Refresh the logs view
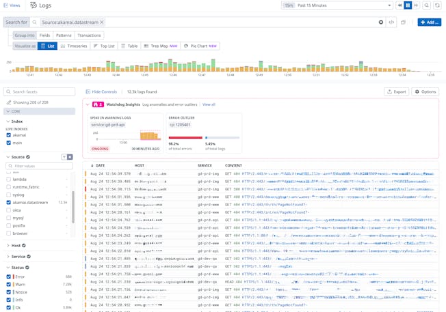The image size is (446, 312). (x=437, y=5)
